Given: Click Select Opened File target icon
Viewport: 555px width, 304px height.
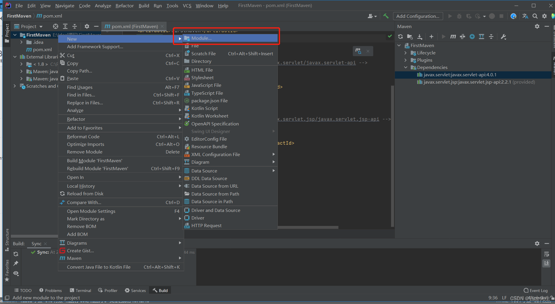Looking at the screenshot, I should click(x=56, y=26).
